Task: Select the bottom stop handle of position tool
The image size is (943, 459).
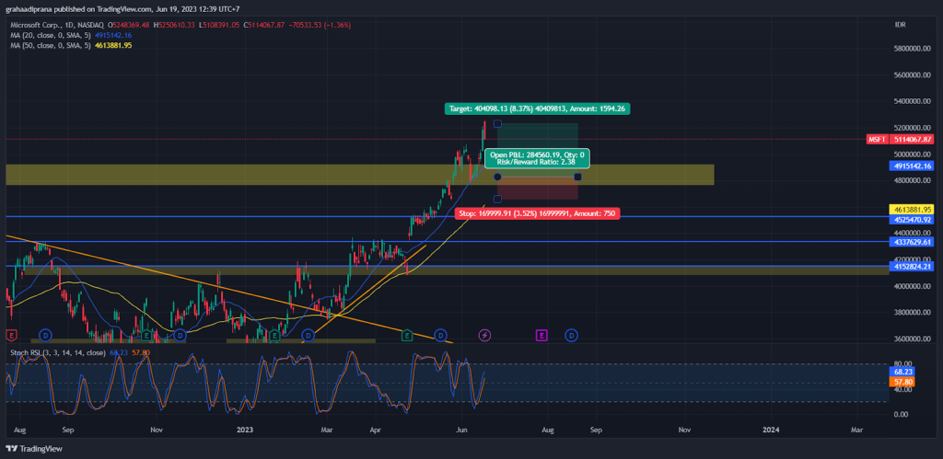Action: [x=497, y=199]
